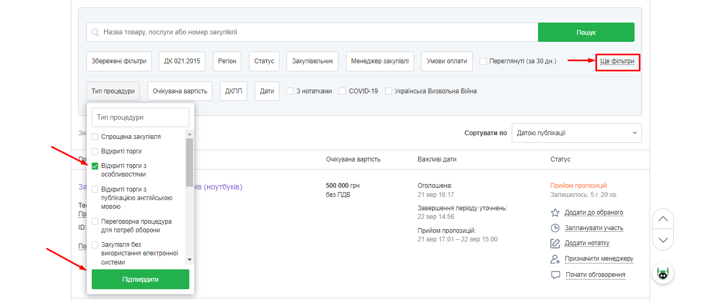Click the person icon for Призначити менеджеру

coord(555,259)
